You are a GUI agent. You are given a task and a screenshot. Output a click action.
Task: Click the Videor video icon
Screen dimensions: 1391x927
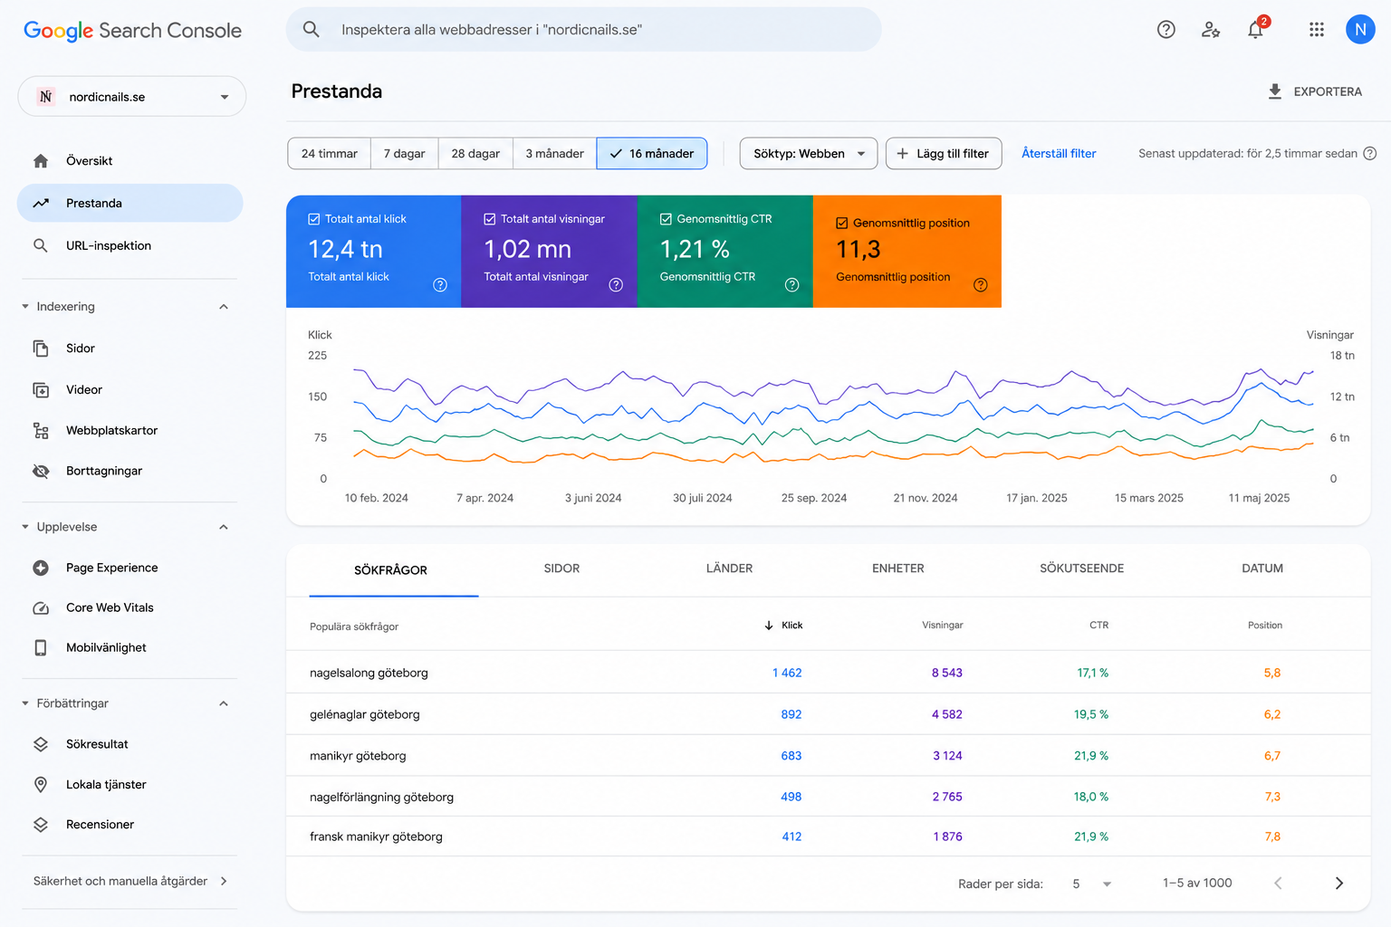click(x=41, y=390)
